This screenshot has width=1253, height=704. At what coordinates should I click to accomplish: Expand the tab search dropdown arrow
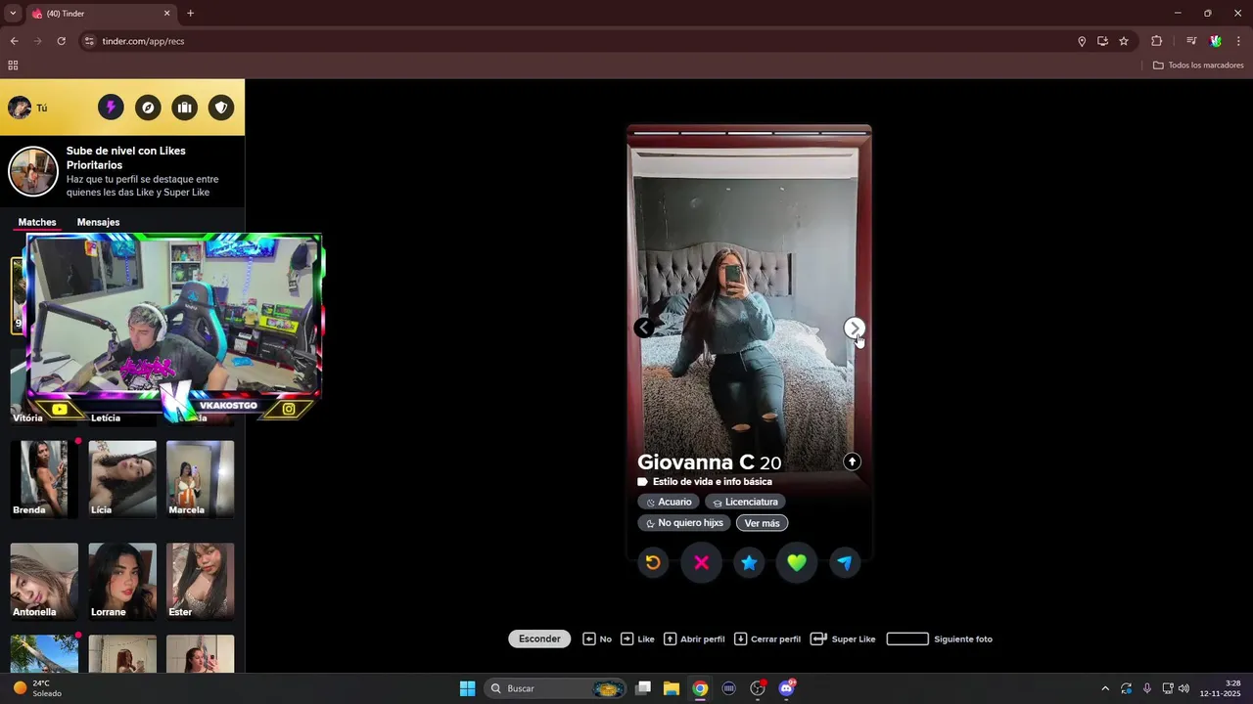click(x=13, y=14)
